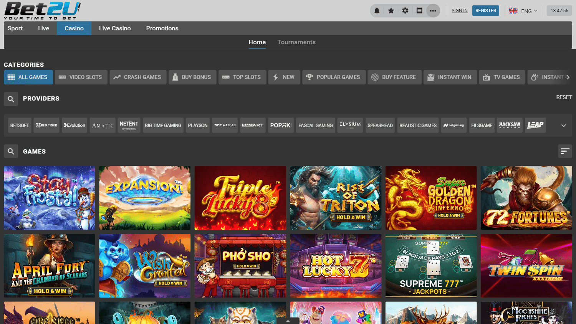Screen dimensions: 576x324
Task: Open the Stay Frosty game thumbnail
Action: tap(50, 198)
